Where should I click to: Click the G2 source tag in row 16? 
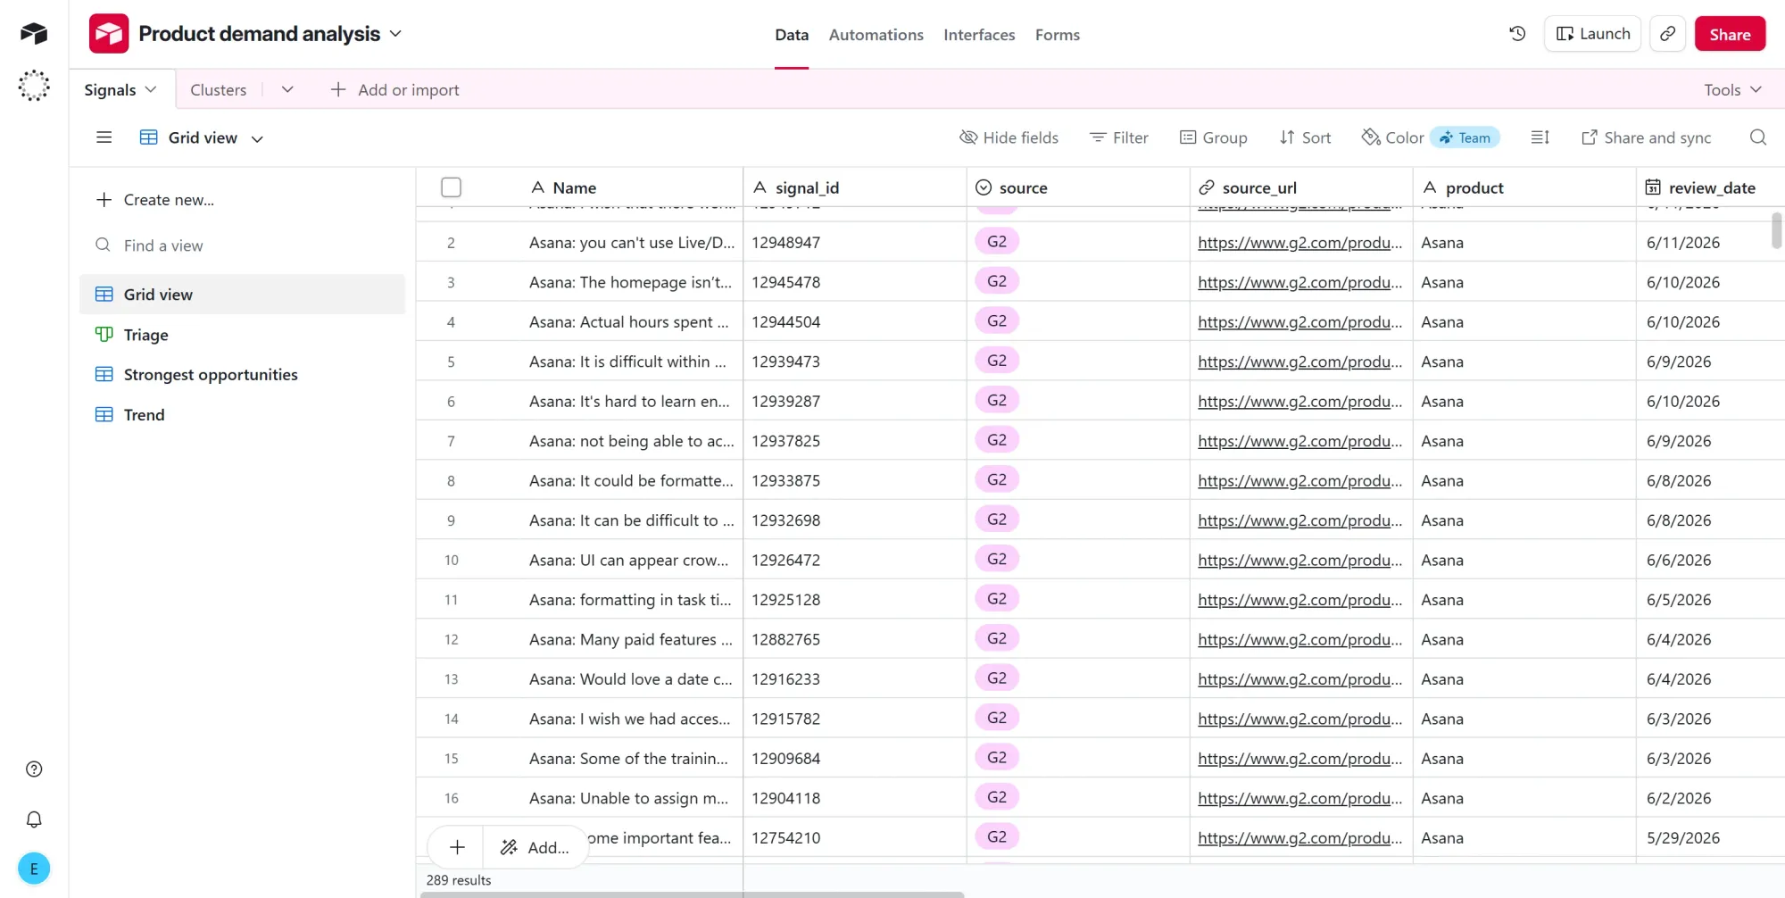[x=997, y=797]
